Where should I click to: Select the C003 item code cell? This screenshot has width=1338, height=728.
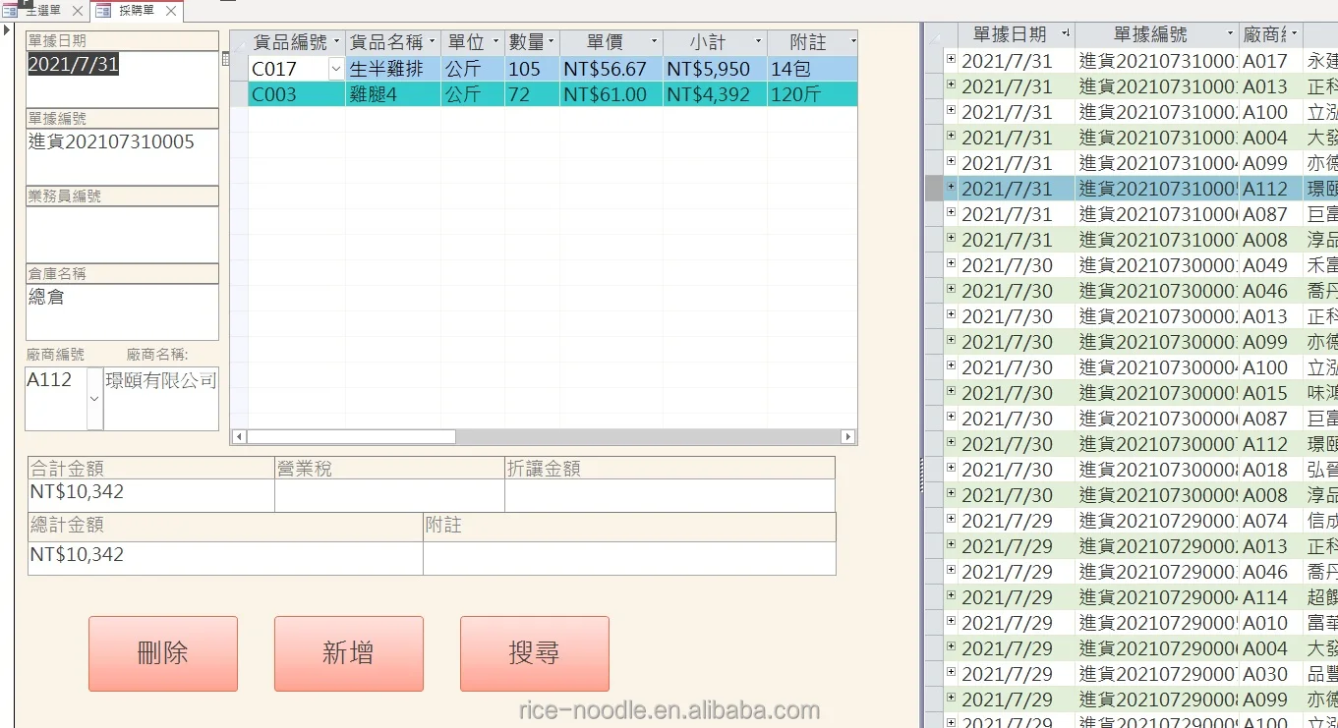pyautogui.click(x=297, y=94)
